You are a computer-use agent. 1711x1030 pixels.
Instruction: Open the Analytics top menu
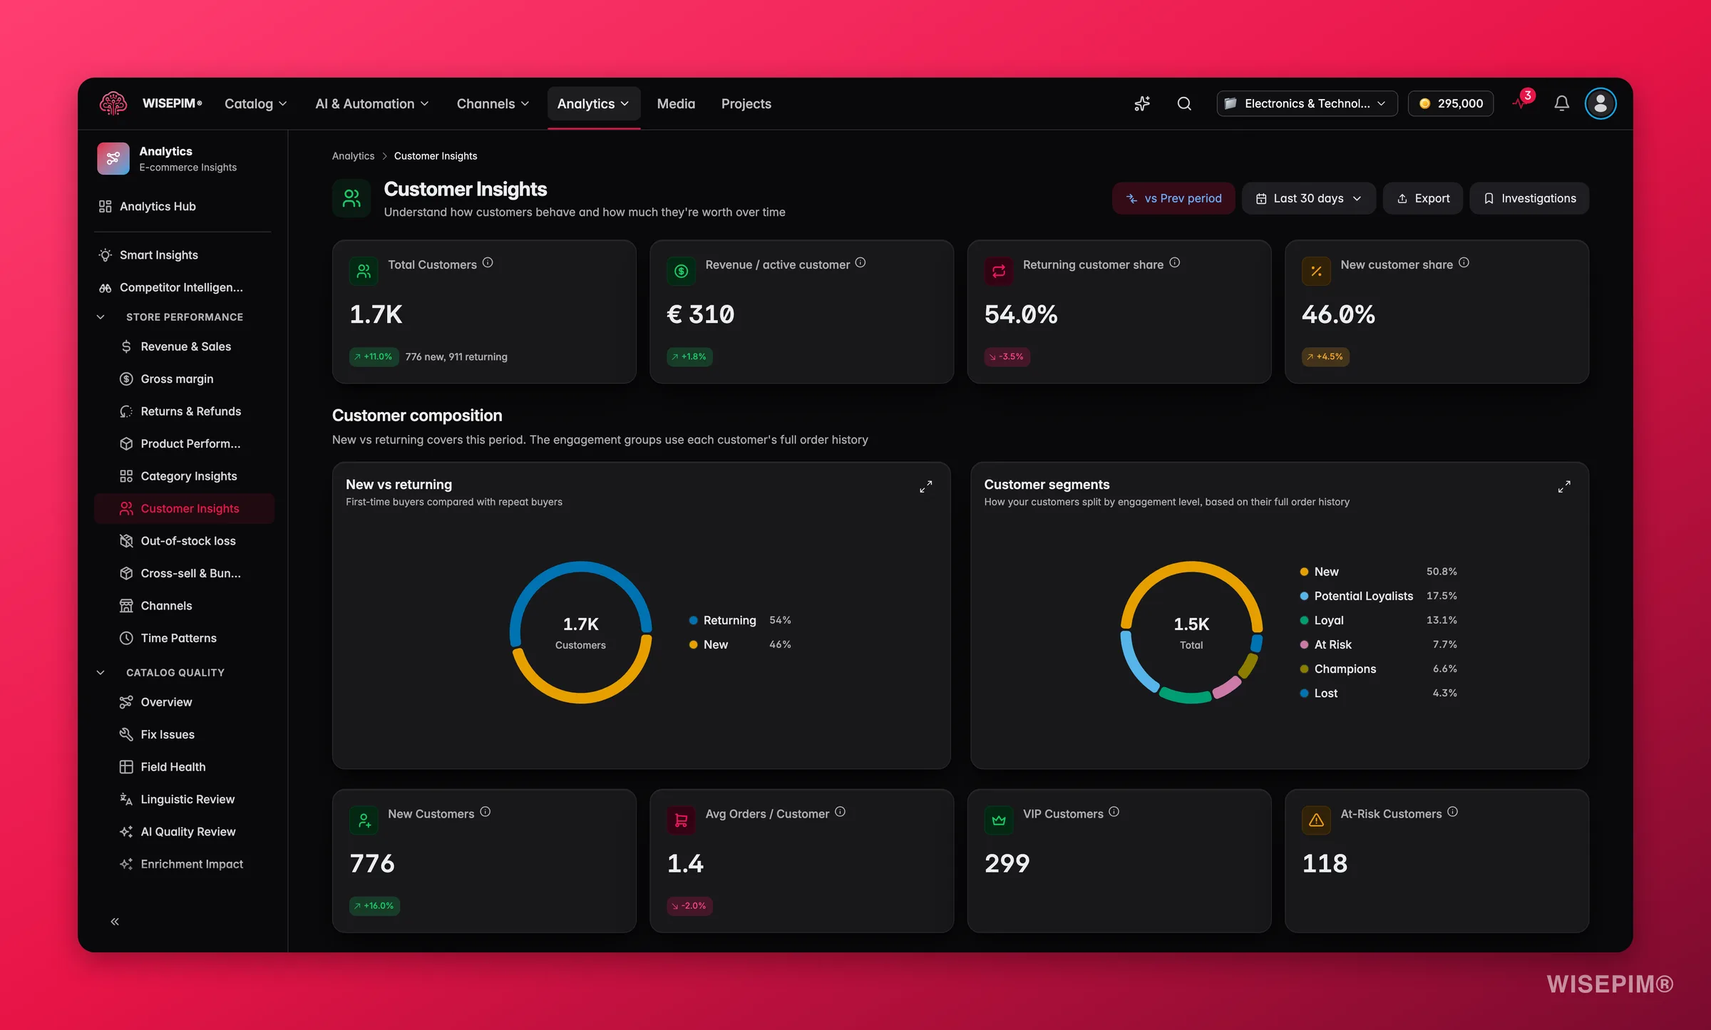coord(593,103)
